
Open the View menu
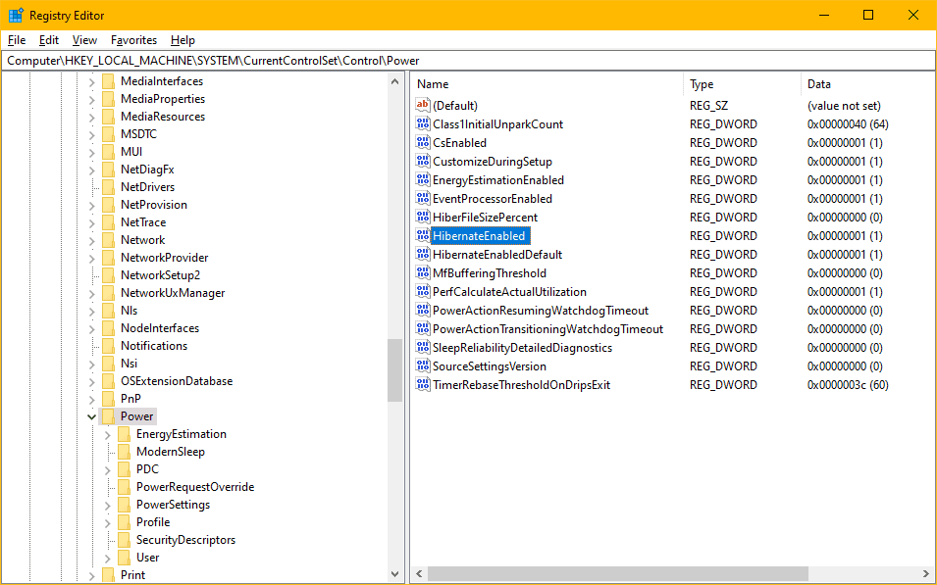83,40
